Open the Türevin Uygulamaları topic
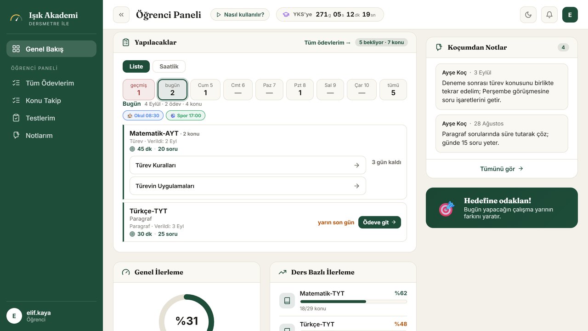Image resolution: width=588 pixels, height=331 pixels. click(x=248, y=186)
